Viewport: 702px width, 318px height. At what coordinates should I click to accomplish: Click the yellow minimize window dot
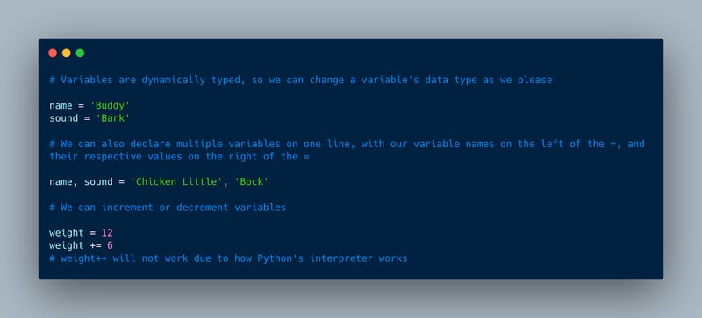[x=67, y=53]
